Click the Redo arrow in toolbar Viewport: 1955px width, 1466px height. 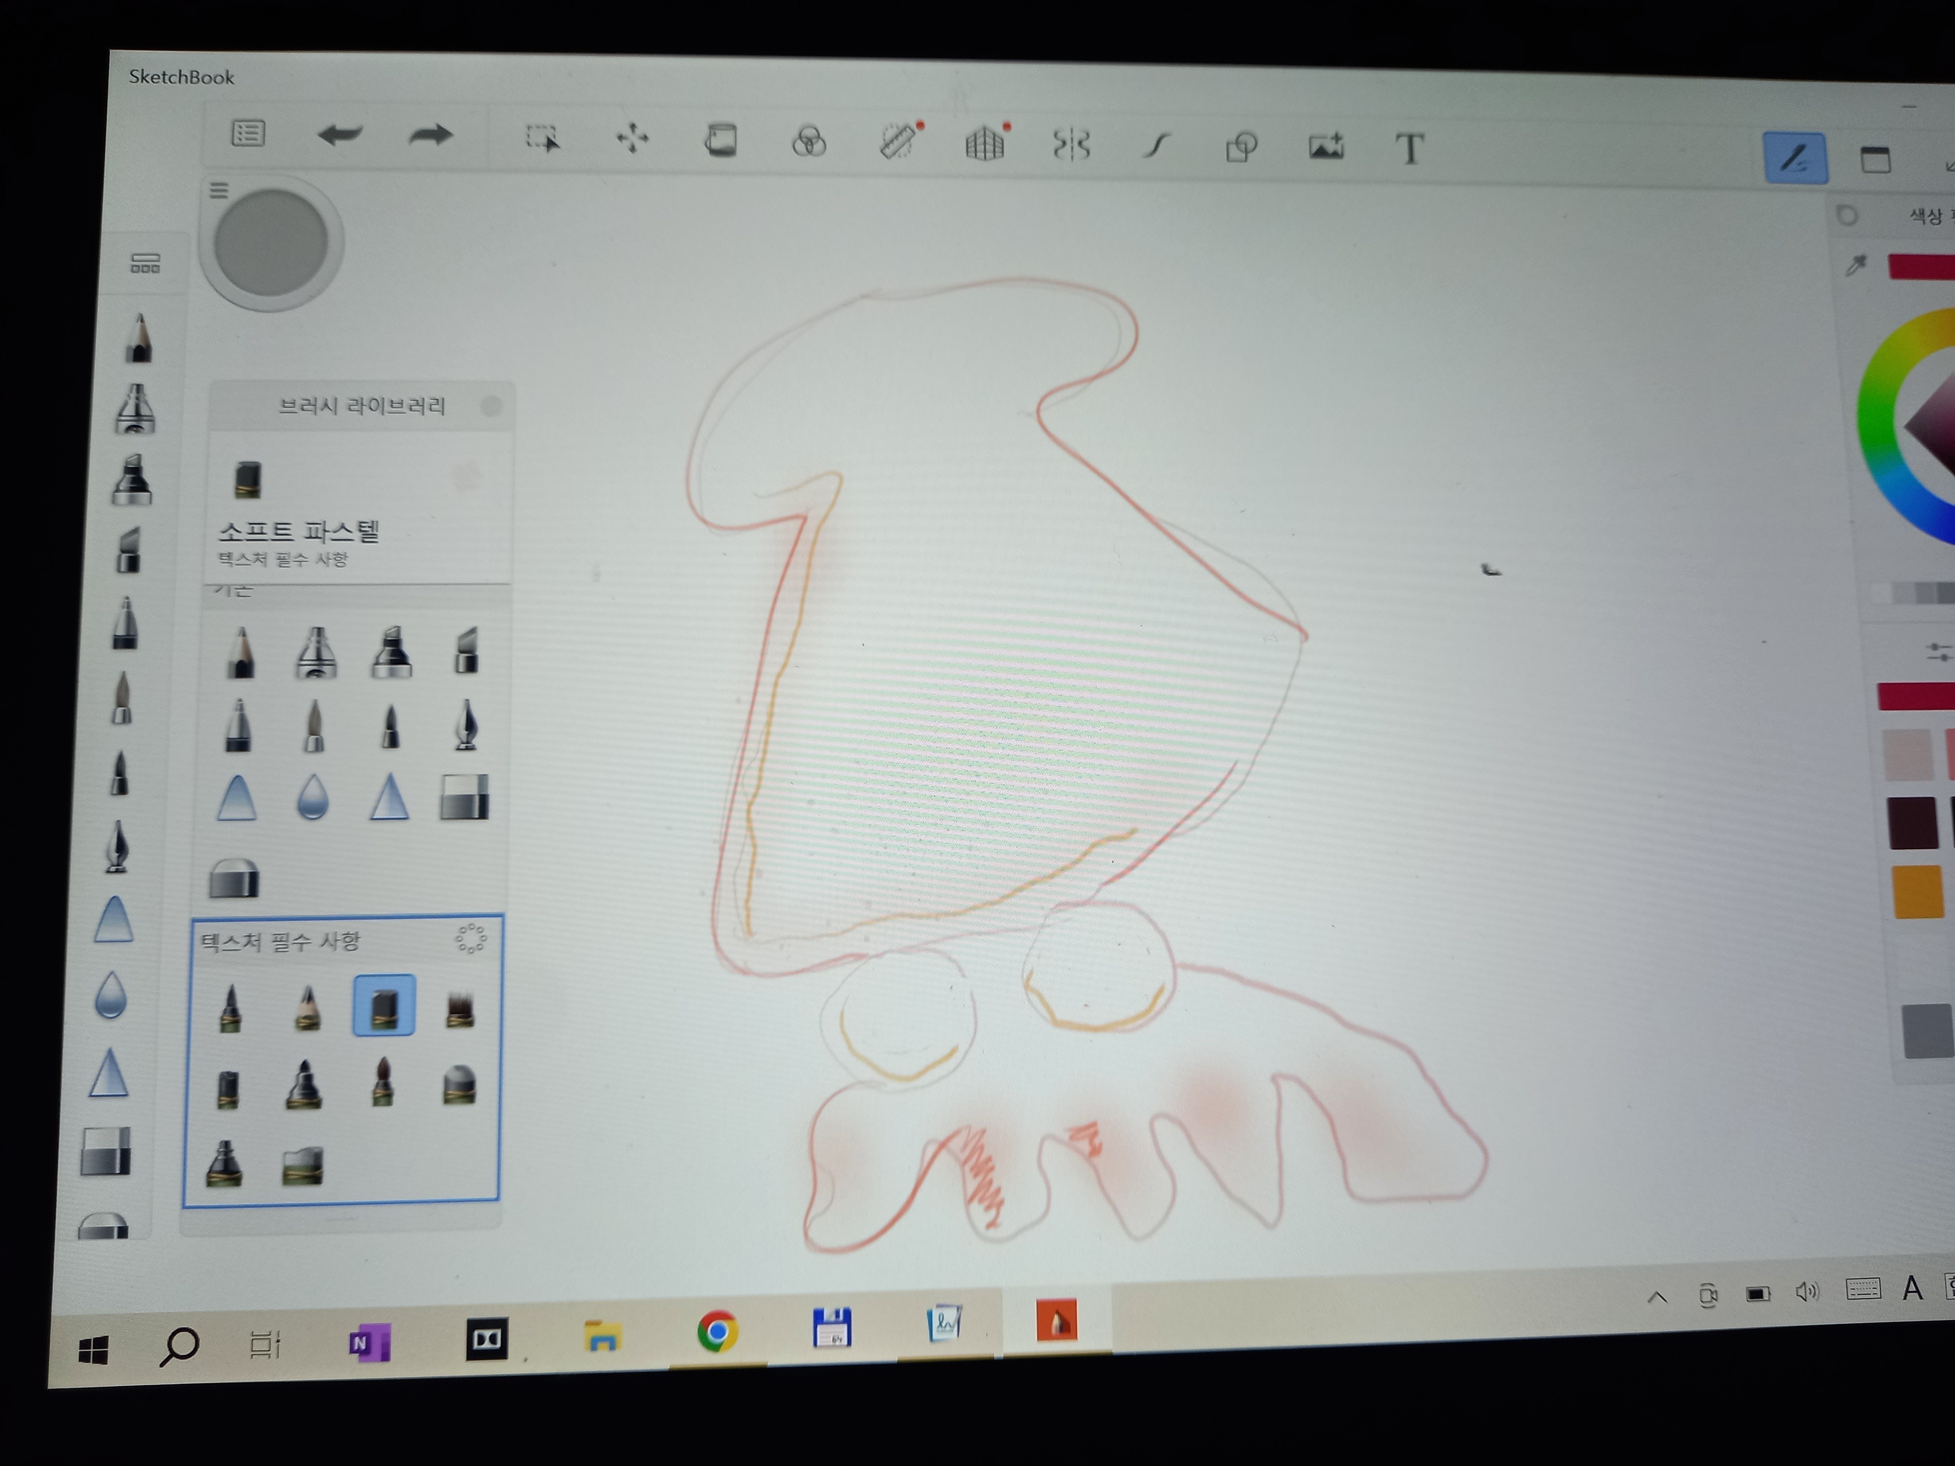431,136
